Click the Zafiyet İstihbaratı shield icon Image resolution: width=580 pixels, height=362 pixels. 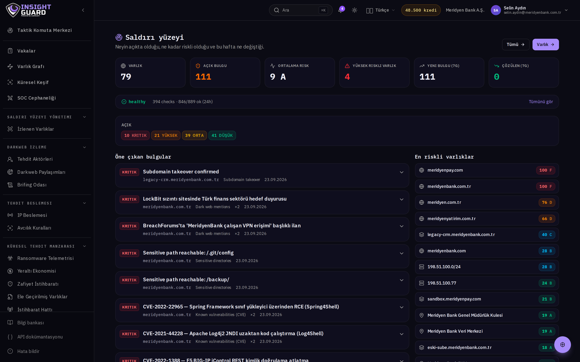10,284
